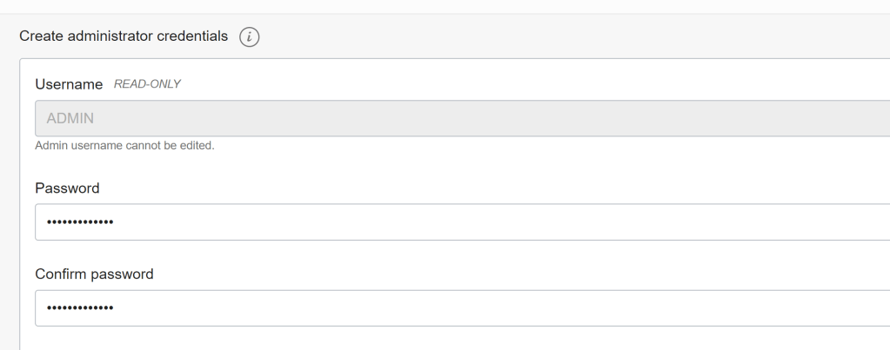
Task: Click the Confirm password label text
Action: pyautogui.click(x=94, y=274)
